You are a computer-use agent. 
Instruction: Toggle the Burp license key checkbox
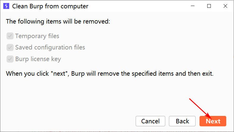10,59
